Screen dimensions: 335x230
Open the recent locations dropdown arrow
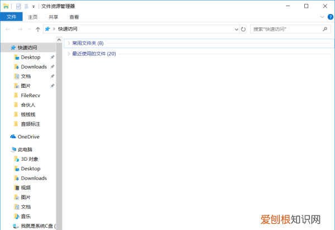[x=30, y=29]
